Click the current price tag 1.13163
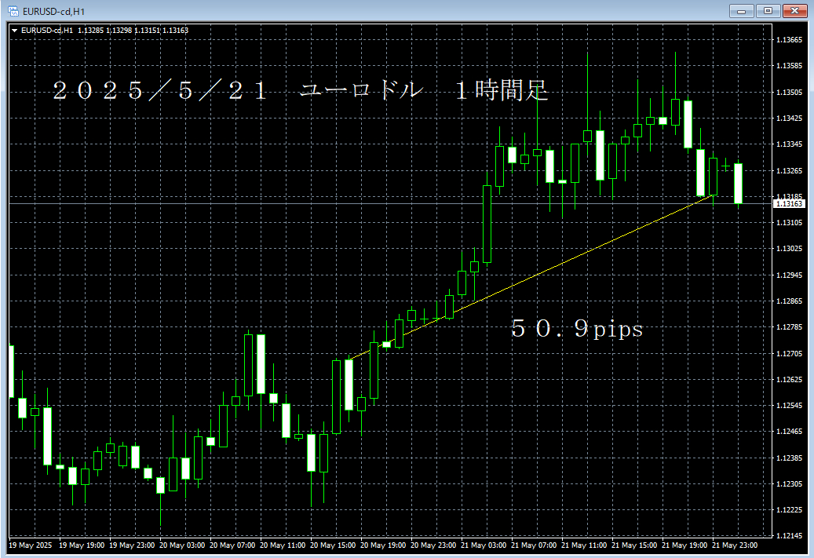Viewport: 814px width, 558px height. pos(789,203)
